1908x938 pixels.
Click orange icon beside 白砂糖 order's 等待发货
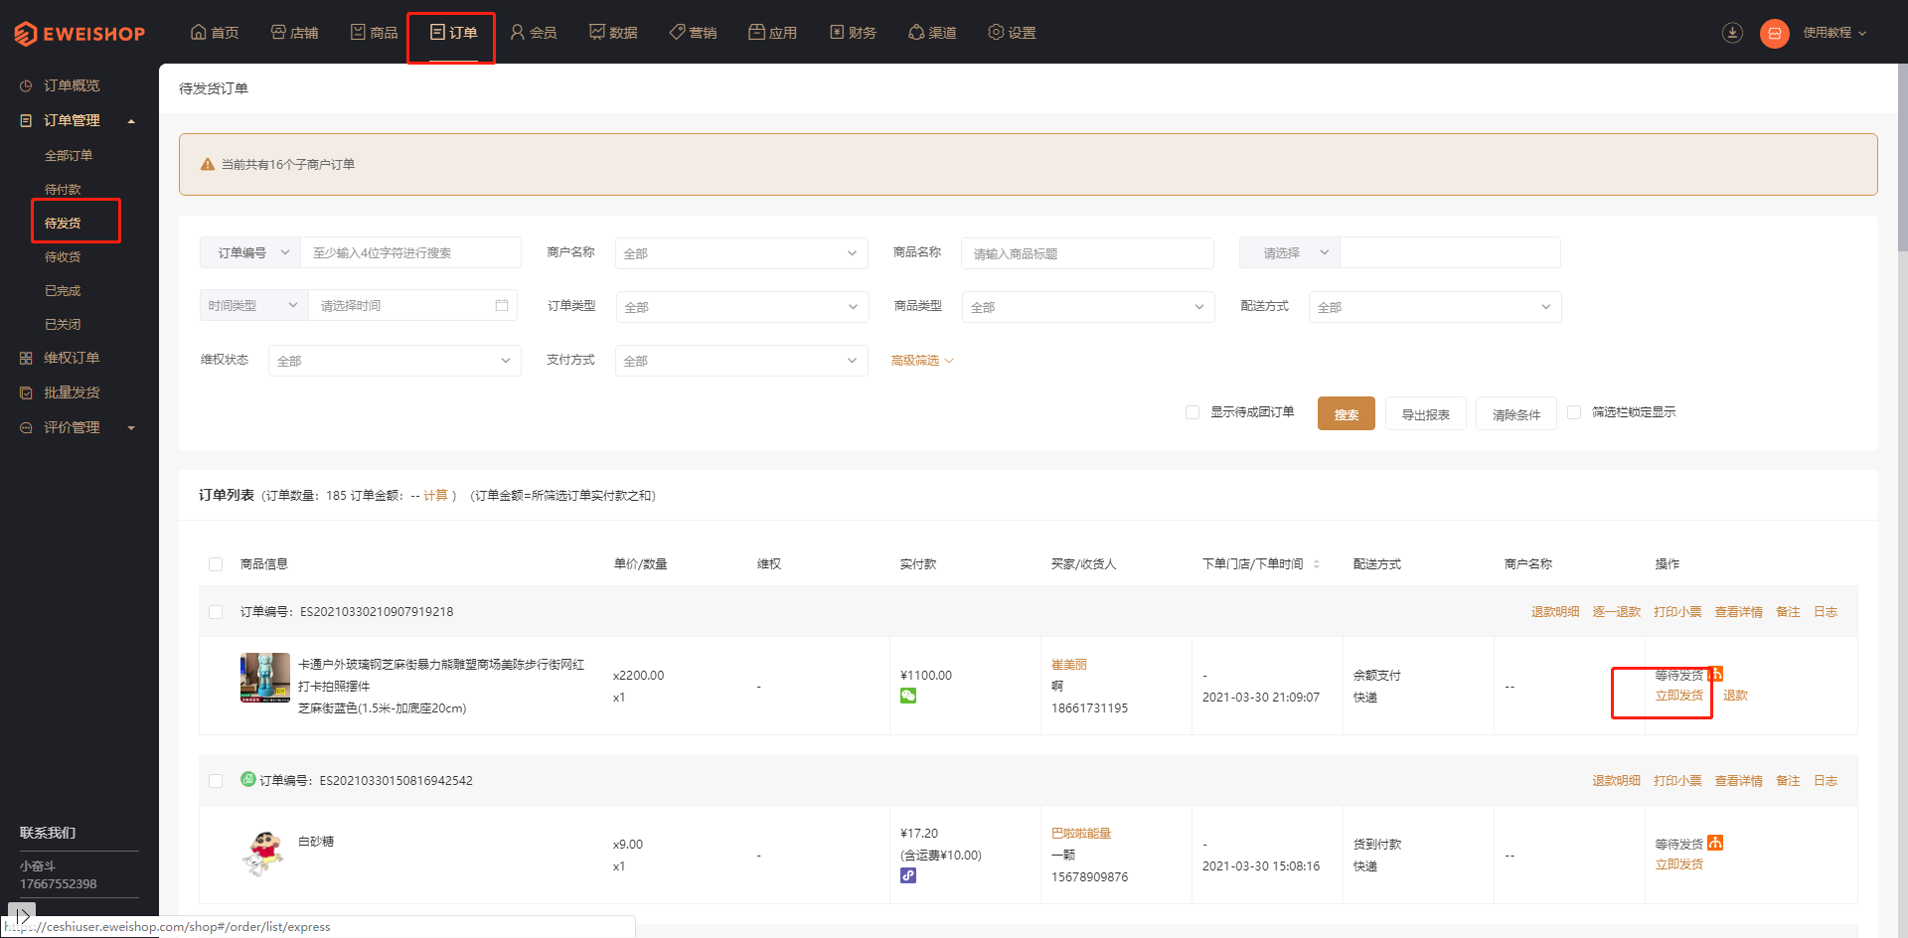click(1715, 843)
